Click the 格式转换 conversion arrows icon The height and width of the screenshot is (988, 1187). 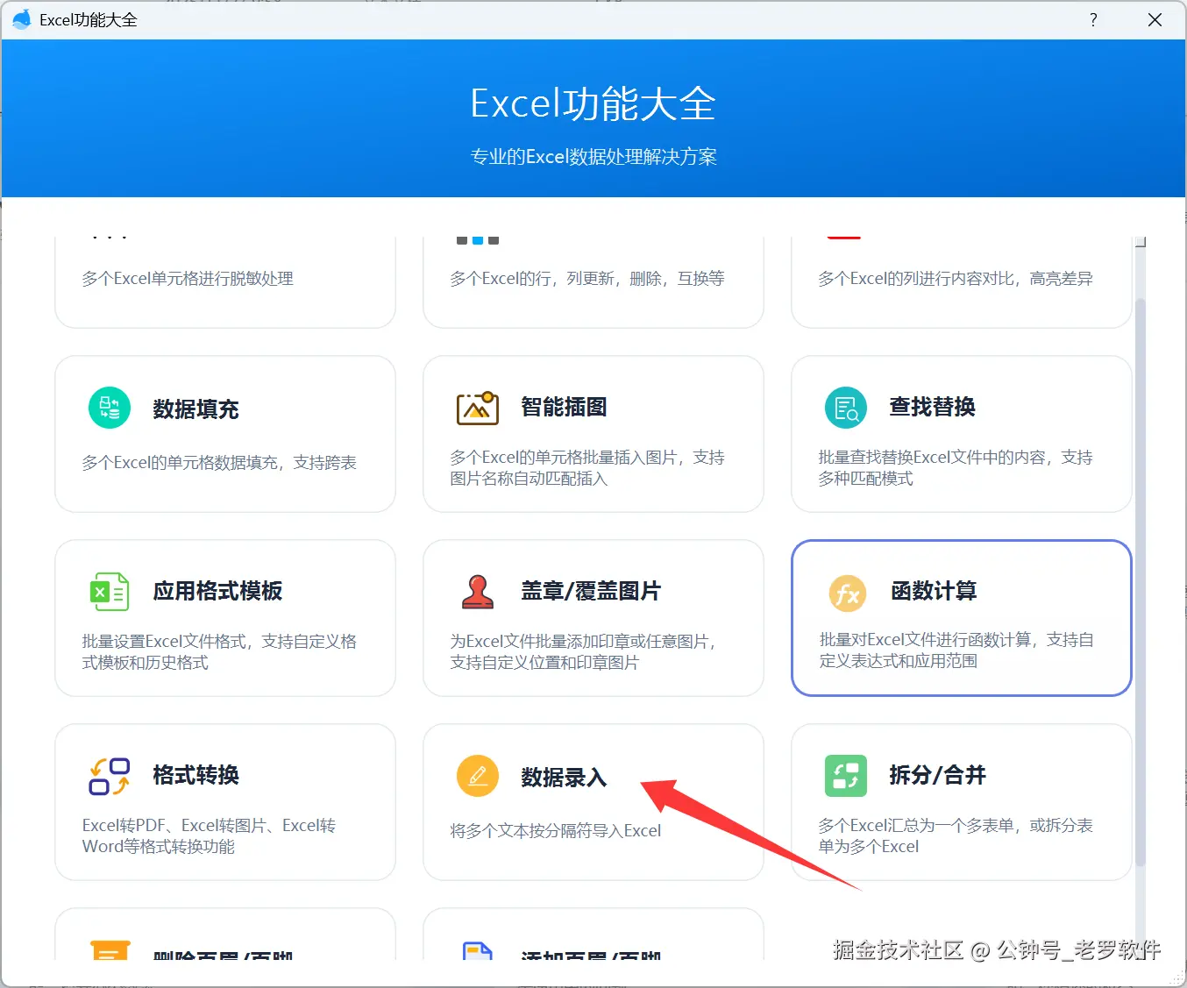(110, 776)
